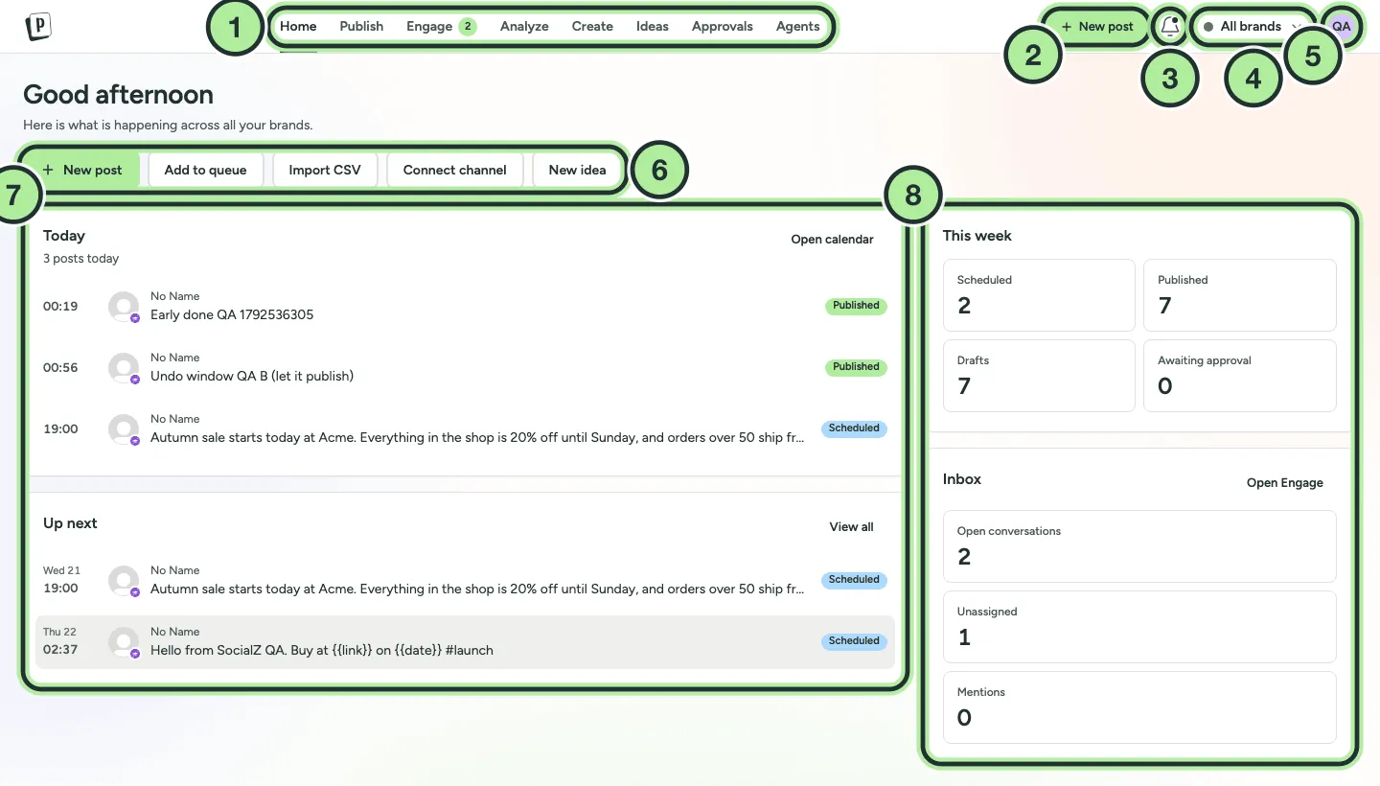
Task: Open the QA user avatar menu
Action: [1341, 27]
